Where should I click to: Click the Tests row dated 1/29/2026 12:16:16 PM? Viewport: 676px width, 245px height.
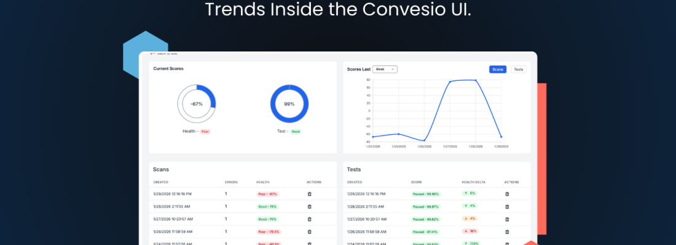[437, 194]
